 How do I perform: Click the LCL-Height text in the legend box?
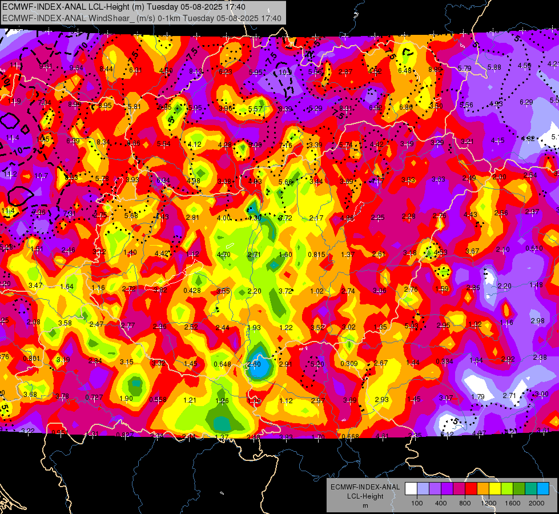click(x=365, y=496)
